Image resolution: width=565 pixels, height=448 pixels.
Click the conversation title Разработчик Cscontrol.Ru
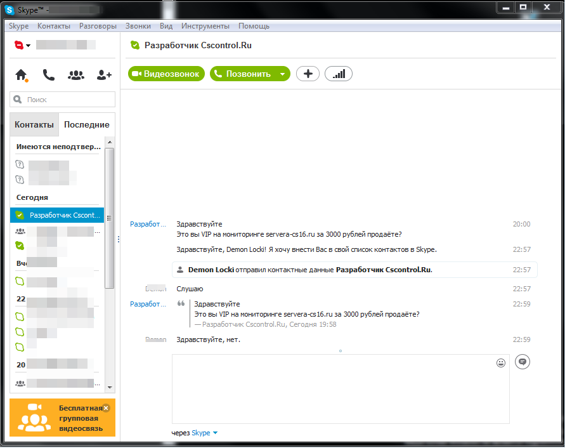tap(198, 45)
